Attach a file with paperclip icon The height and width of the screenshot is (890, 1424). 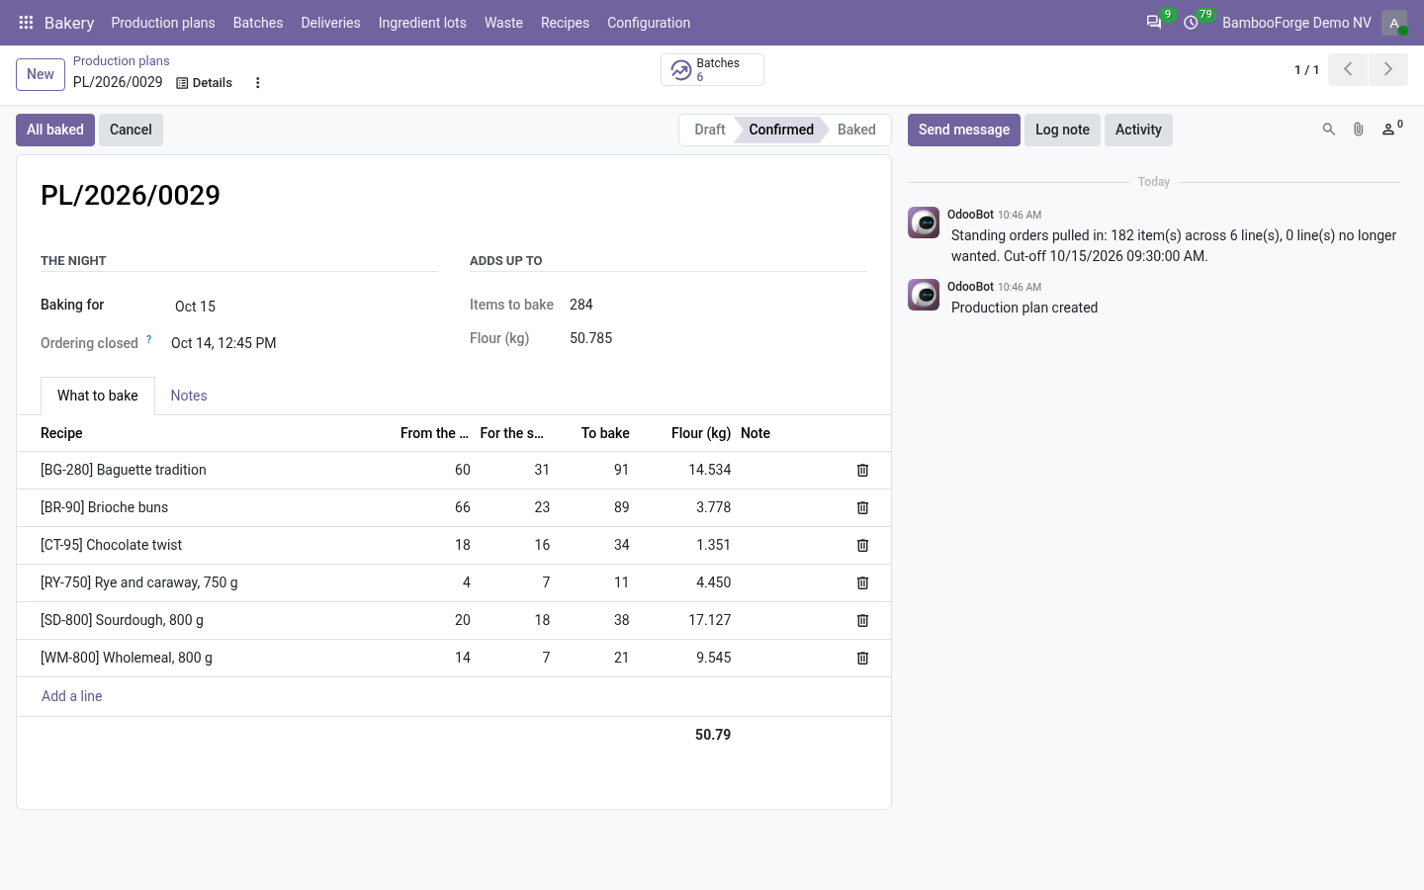1359,130
